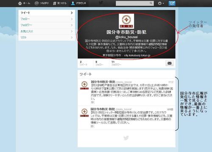Select フォロー in the sidebar
Image resolution: width=212 pixels, height=152 pixels.
47,19
